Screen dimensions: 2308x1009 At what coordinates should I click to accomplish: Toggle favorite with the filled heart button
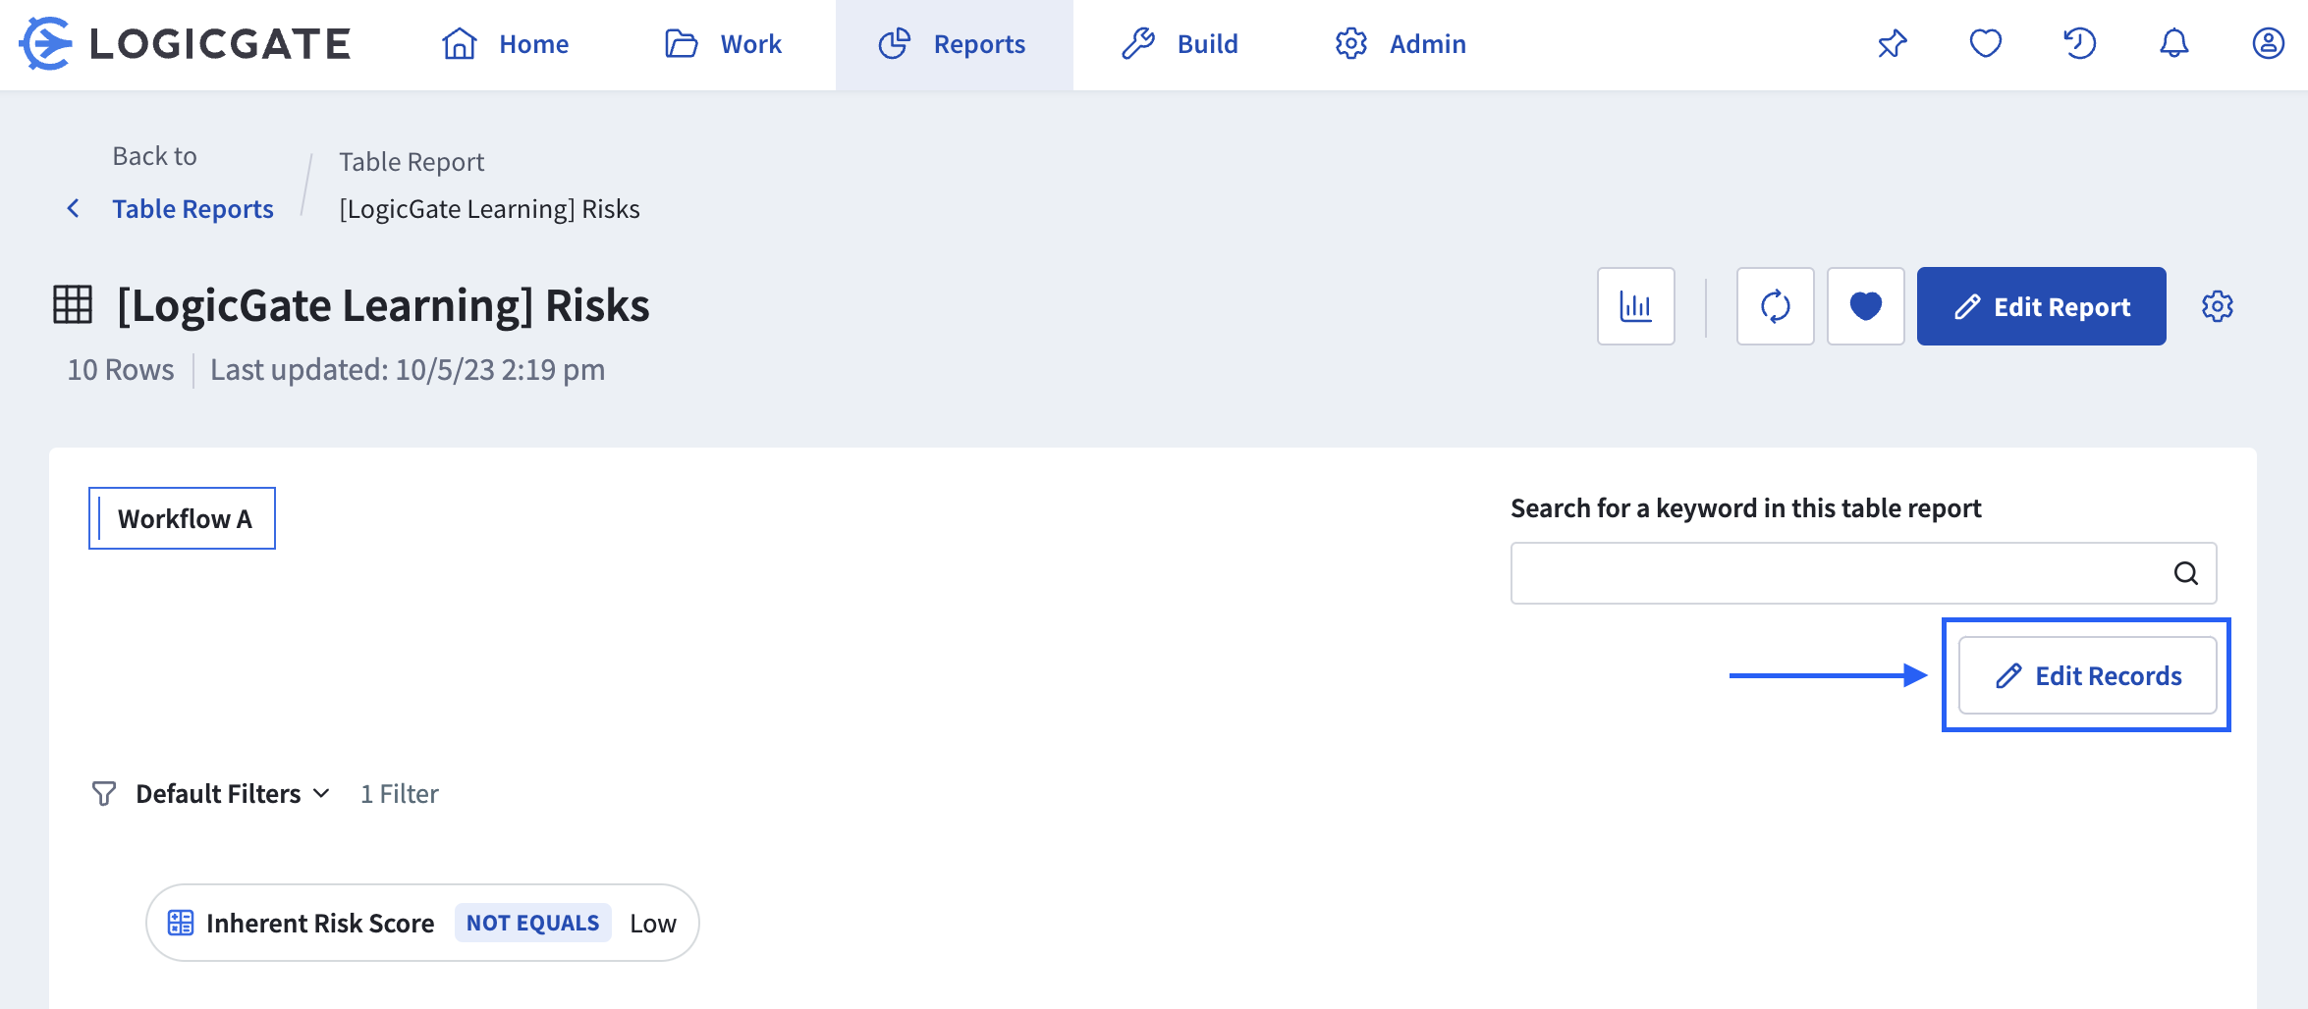[x=1865, y=306]
